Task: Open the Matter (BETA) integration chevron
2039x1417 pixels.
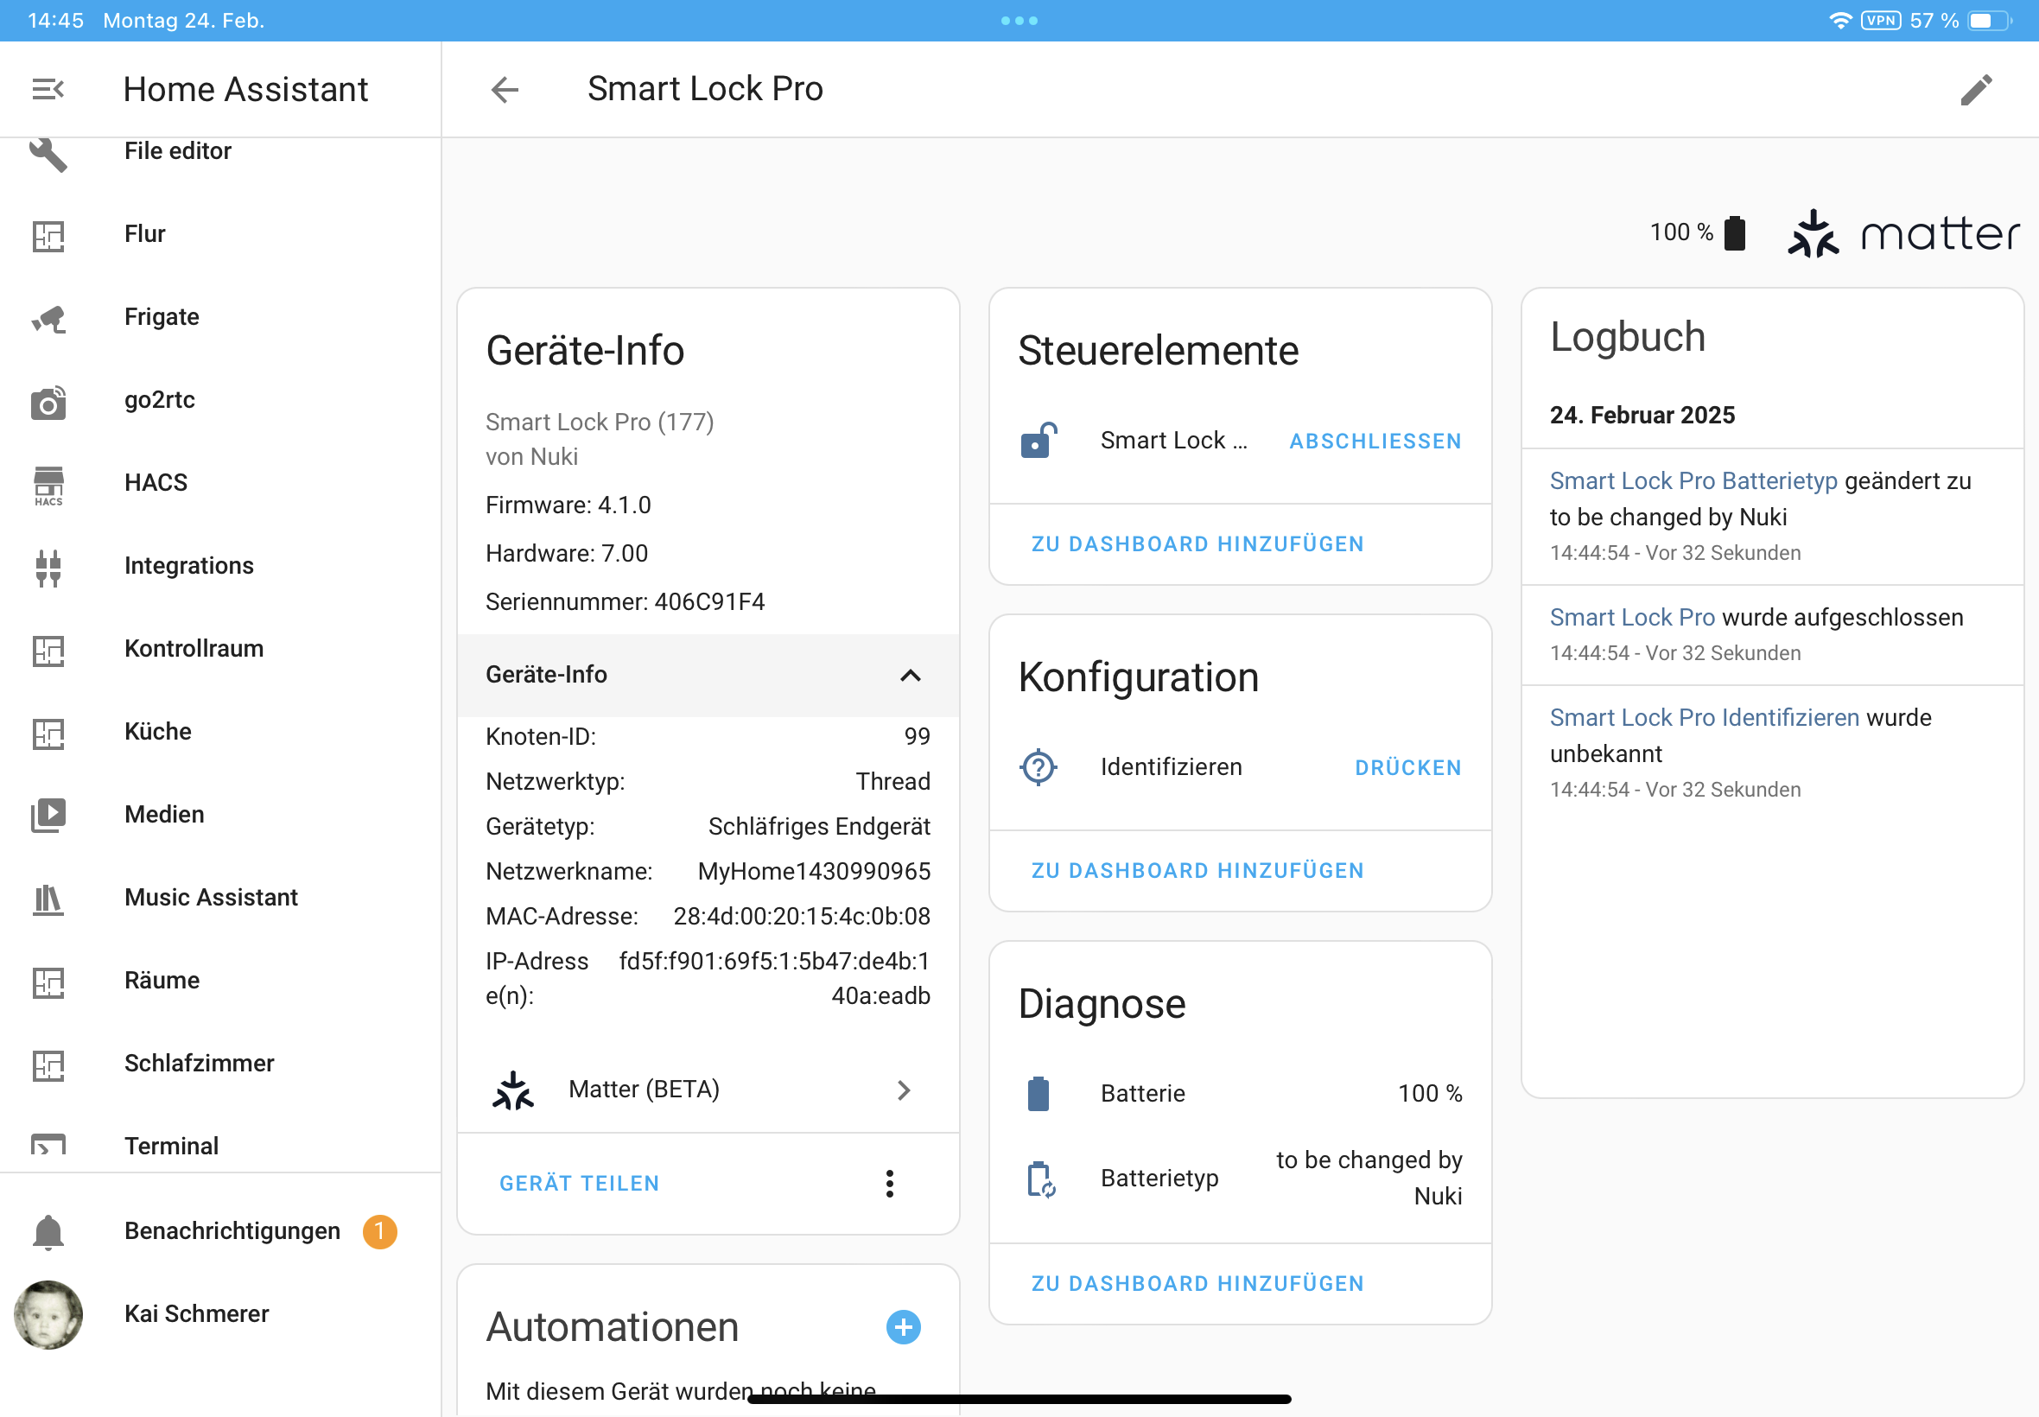Action: (x=904, y=1090)
